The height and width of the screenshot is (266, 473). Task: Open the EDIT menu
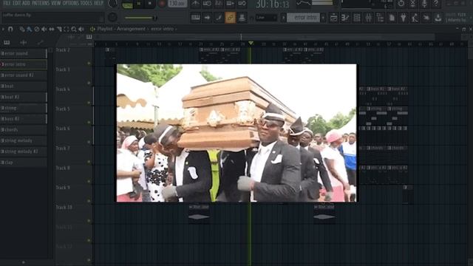pyautogui.click(x=17, y=3)
